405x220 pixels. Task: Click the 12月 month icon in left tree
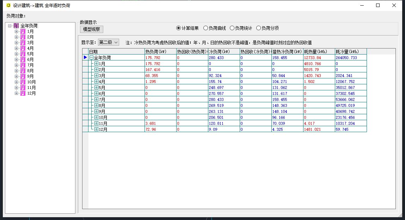click(x=23, y=93)
